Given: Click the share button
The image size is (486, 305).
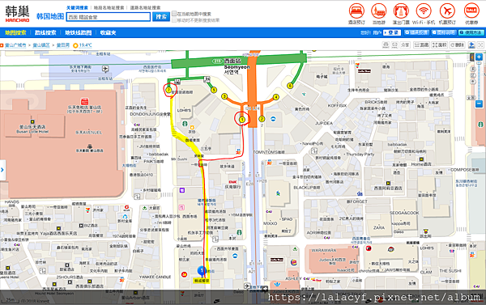Looking at the screenshot, I should [405, 44].
